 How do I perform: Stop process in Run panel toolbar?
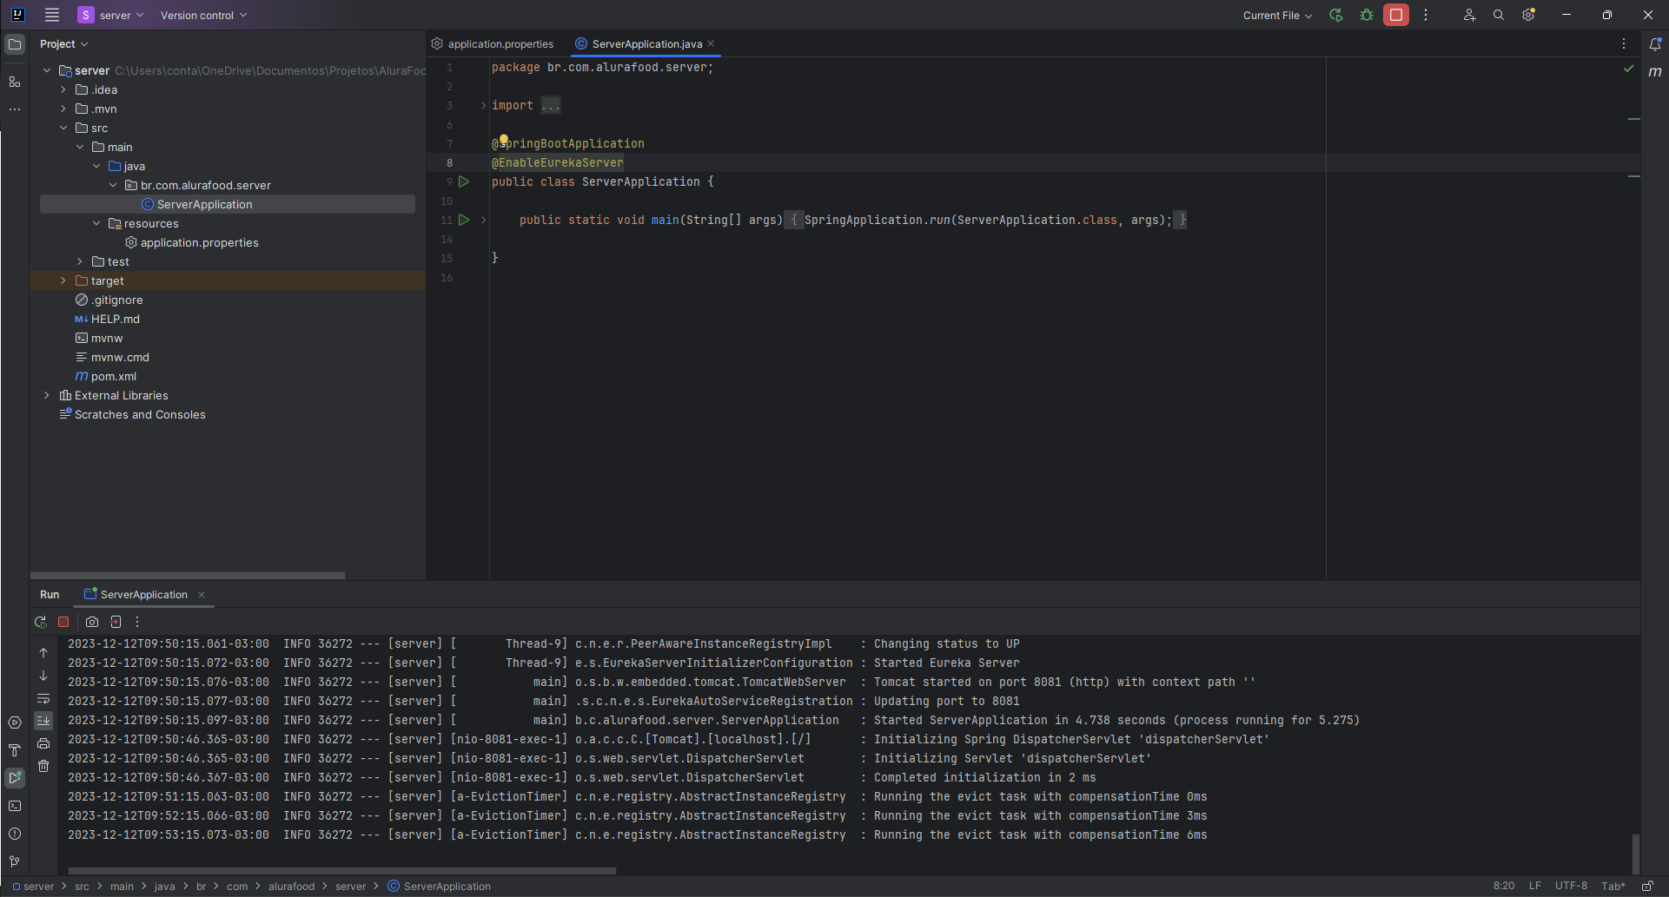click(63, 622)
